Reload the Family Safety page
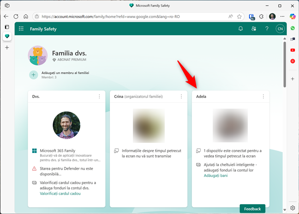 tap(16, 17)
